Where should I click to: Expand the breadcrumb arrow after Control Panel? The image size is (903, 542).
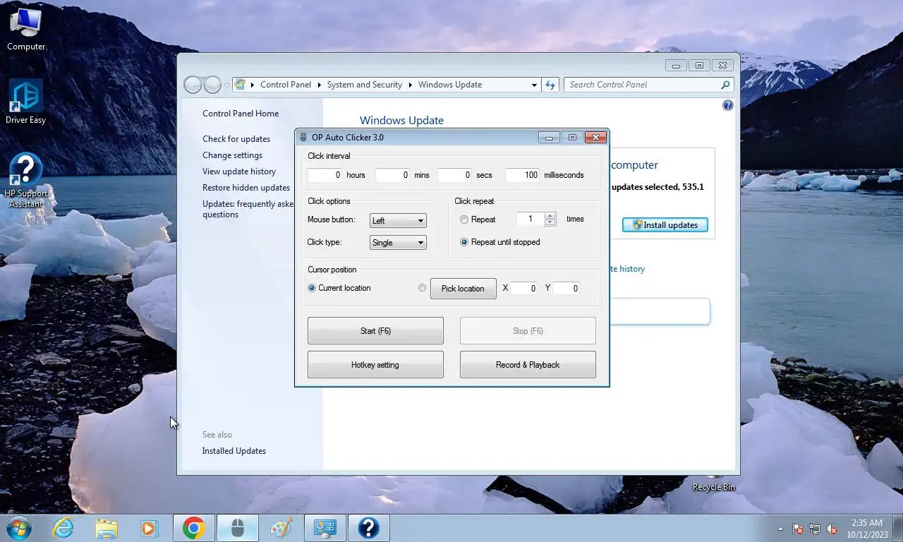pyautogui.click(x=319, y=85)
